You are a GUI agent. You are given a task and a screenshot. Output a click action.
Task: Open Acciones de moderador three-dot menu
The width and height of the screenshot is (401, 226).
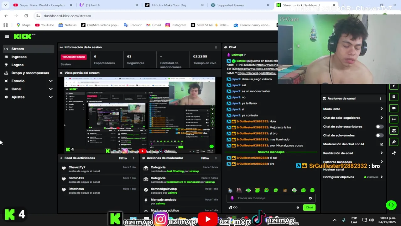[x=216, y=158]
